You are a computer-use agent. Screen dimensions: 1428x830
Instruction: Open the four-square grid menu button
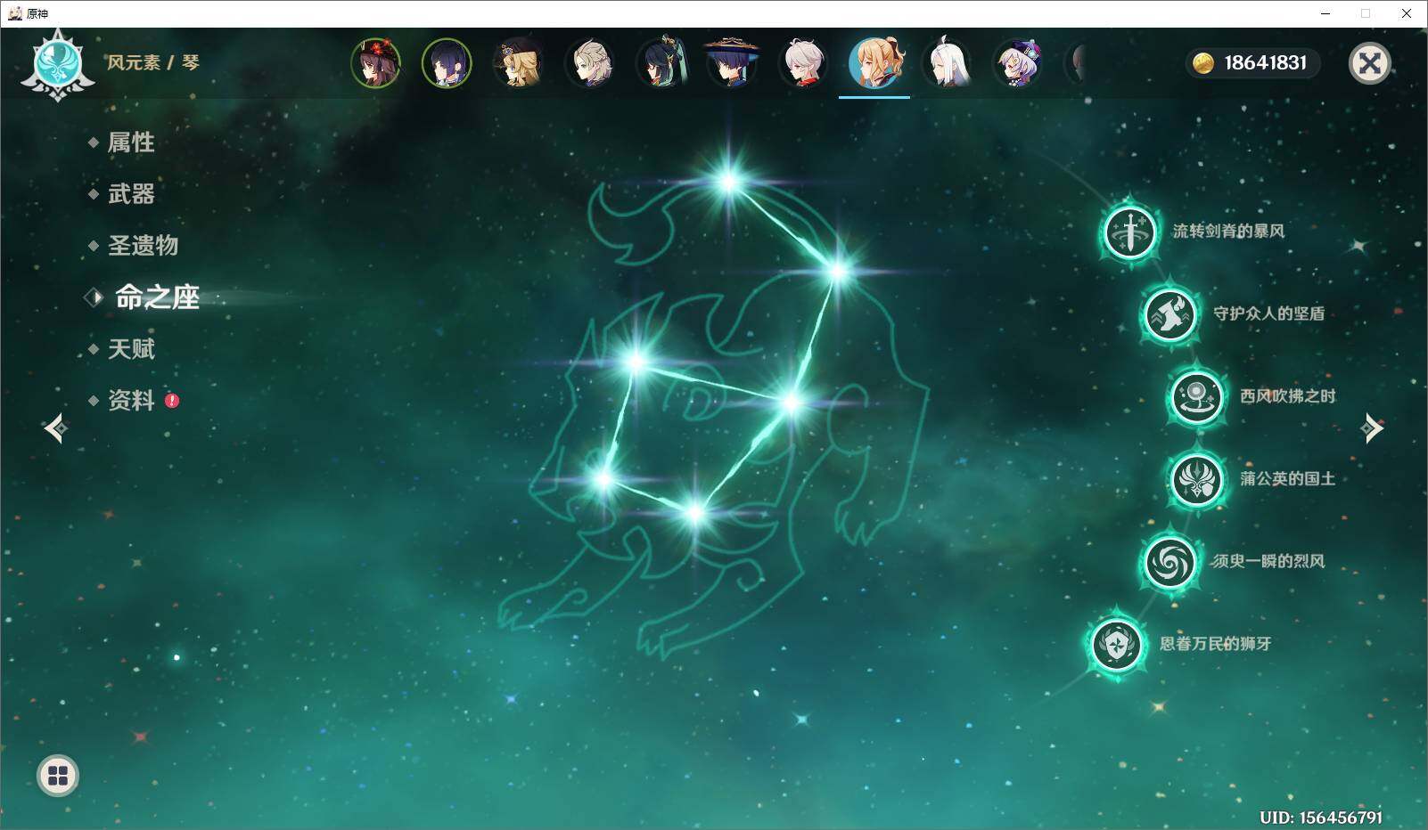click(58, 776)
